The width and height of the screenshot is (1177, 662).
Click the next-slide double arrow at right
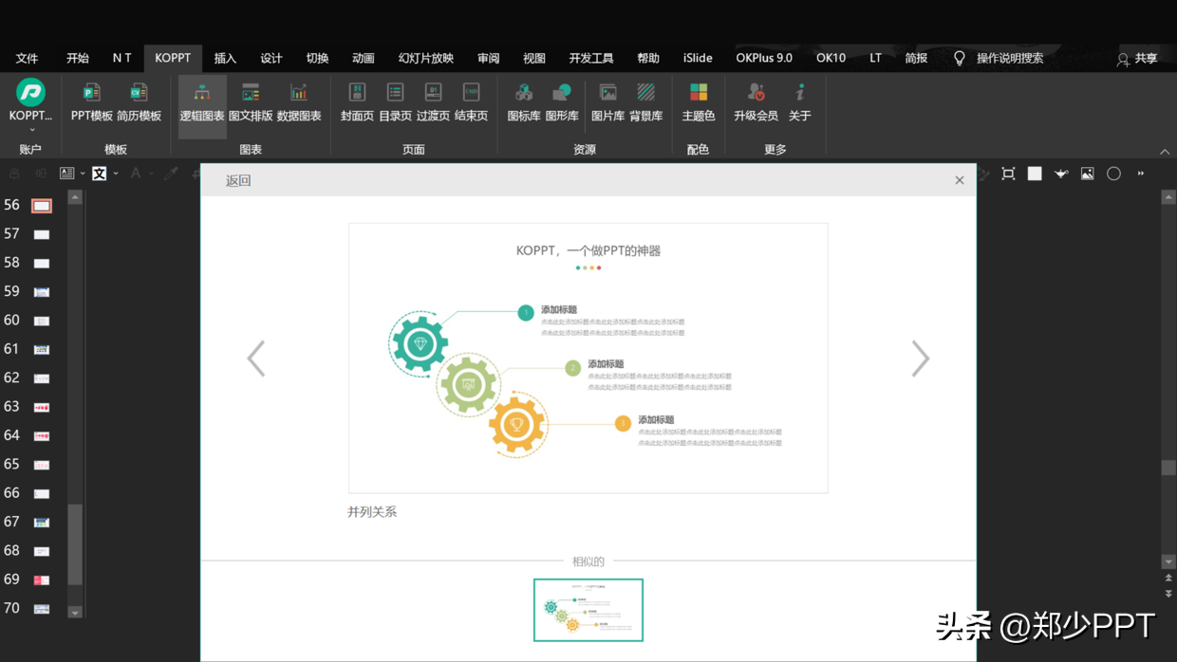pos(1168,594)
